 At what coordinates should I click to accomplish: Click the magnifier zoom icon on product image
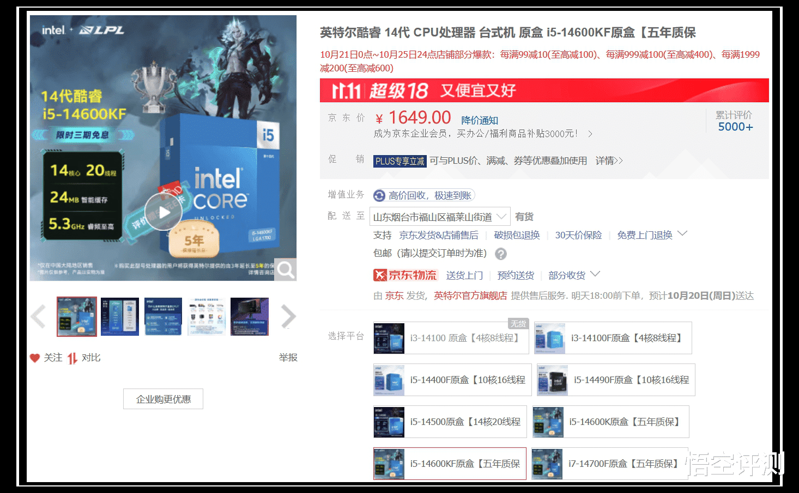point(285,269)
